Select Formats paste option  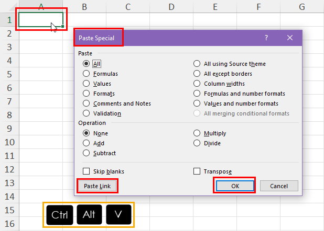[x=86, y=94]
